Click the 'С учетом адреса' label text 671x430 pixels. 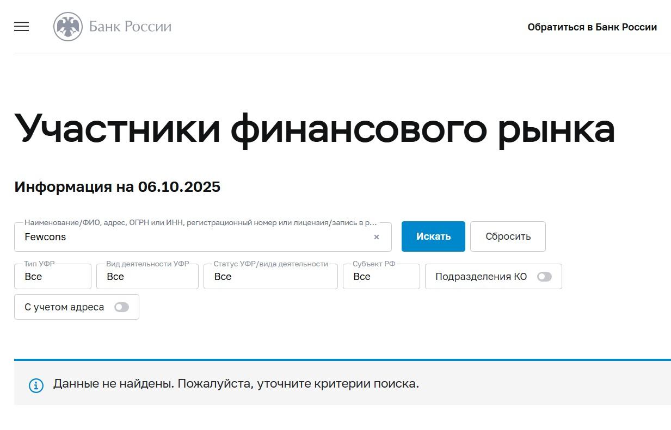tap(64, 307)
